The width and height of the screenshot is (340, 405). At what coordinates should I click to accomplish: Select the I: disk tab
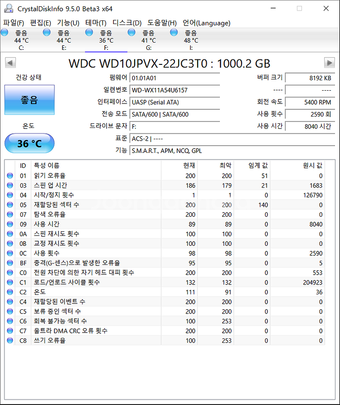tap(191, 40)
